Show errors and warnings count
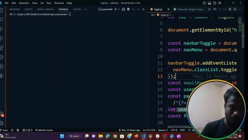This screenshot has width=248, height=140. (28, 130)
